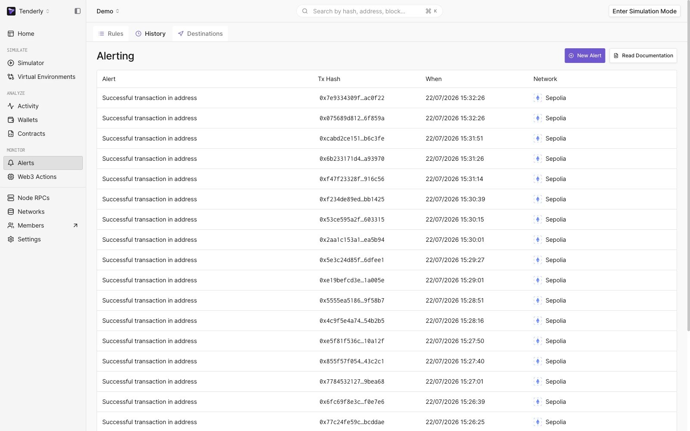Switch to the Rules tab

(111, 34)
